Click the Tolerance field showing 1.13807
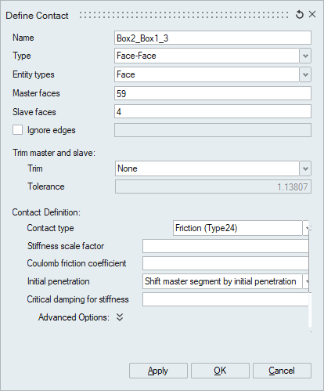 click(213, 186)
